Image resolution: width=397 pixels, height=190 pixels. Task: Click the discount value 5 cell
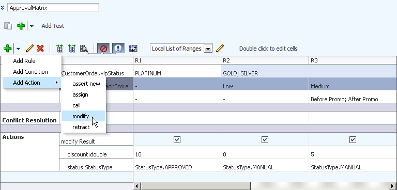coord(353,152)
